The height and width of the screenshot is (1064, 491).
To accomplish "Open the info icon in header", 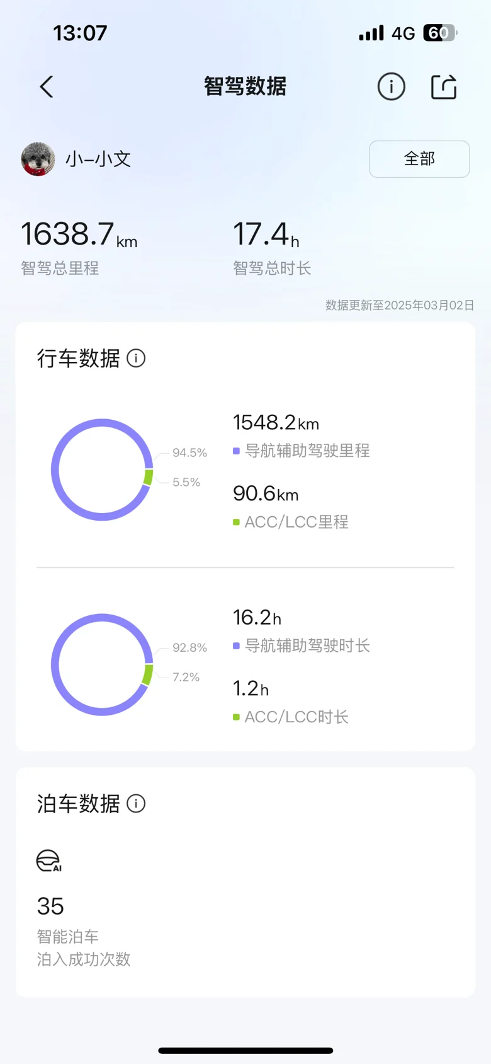I will click(391, 87).
